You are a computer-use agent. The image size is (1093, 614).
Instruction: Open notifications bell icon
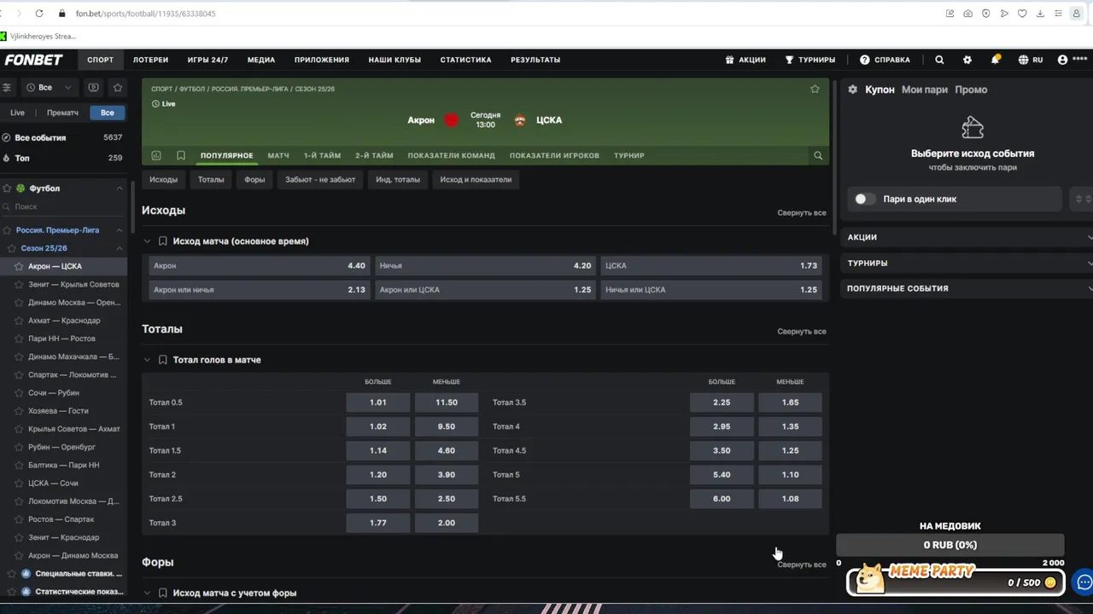[x=996, y=60]
